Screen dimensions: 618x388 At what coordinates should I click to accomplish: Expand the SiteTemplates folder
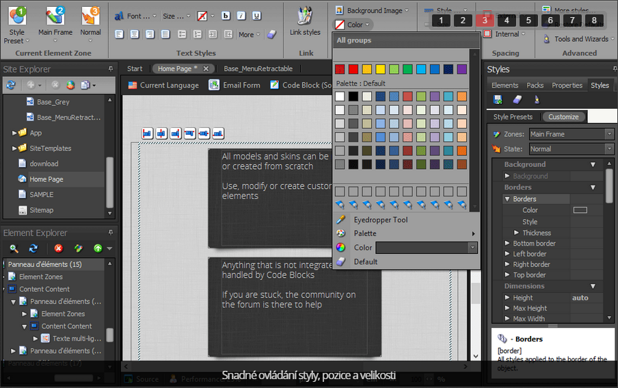click(14, 148)
